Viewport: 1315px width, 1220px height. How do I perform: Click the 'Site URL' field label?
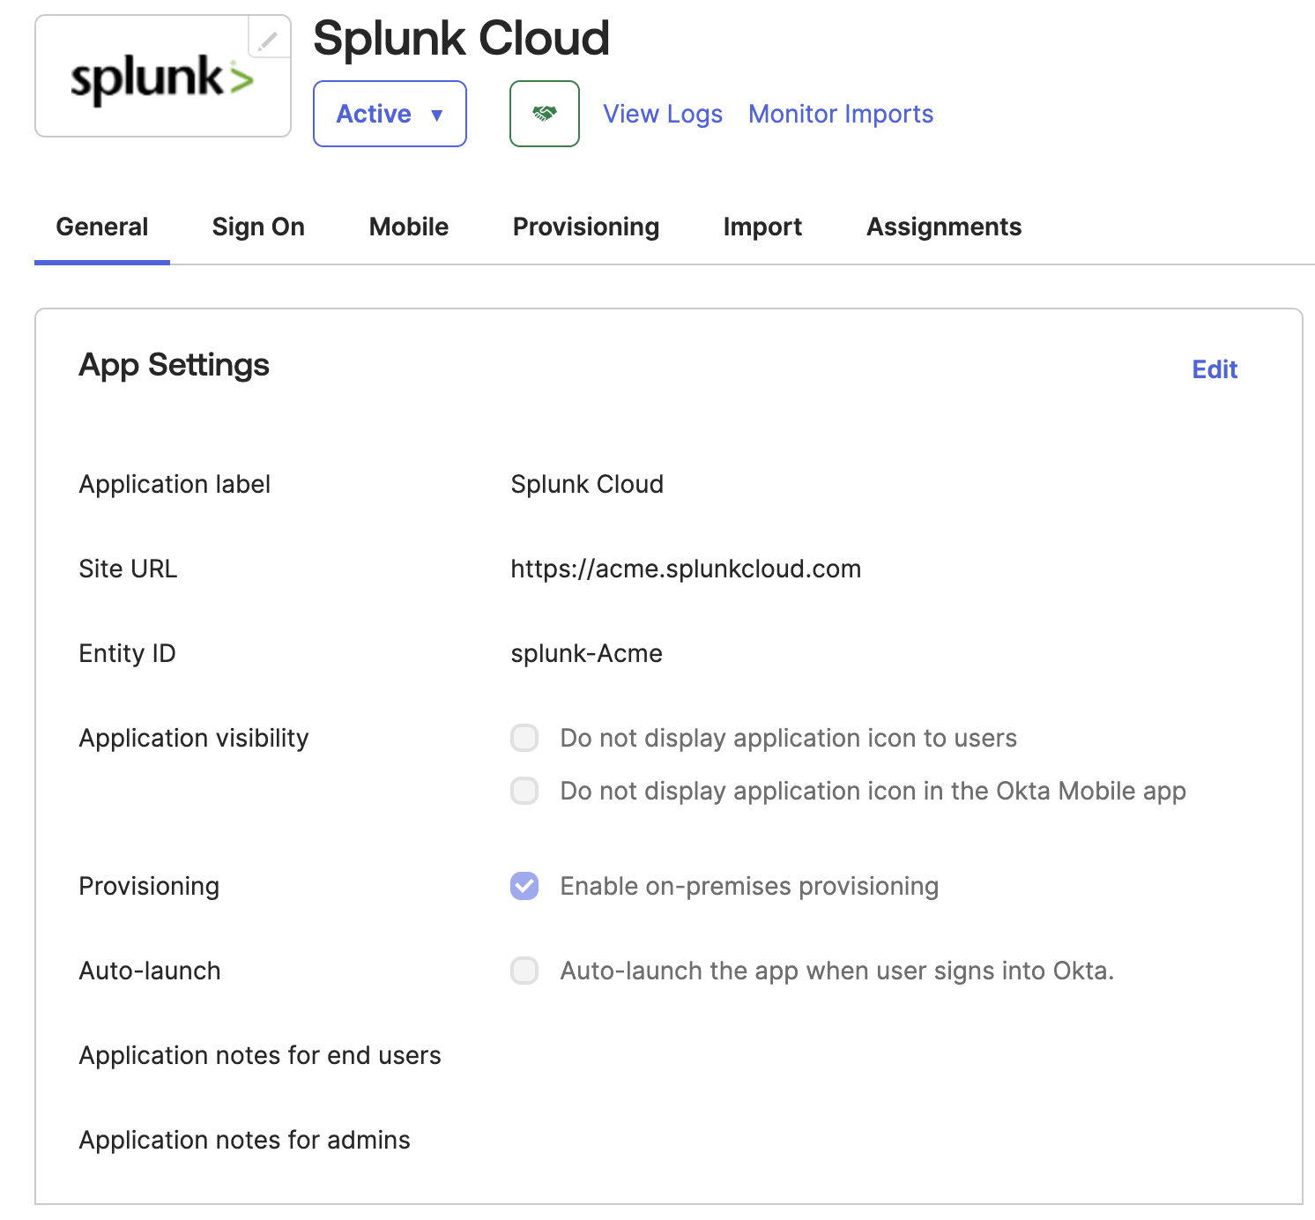click(x=128, y=569)
